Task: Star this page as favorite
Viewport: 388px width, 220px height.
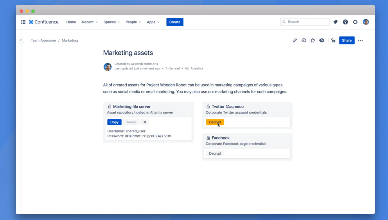Action: tap(313, 41)
